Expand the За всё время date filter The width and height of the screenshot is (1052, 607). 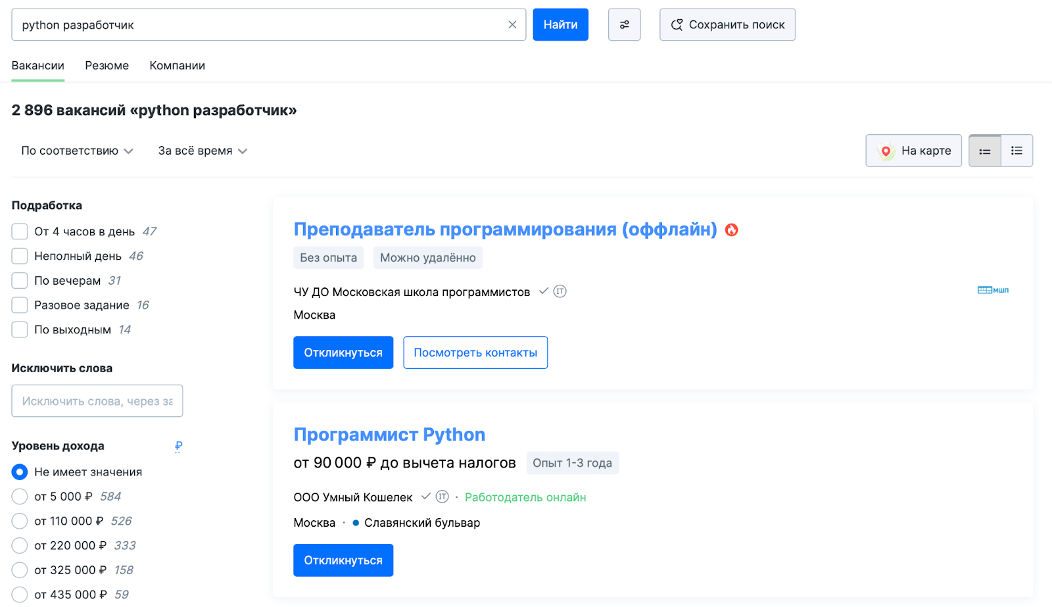click(201, 150)
